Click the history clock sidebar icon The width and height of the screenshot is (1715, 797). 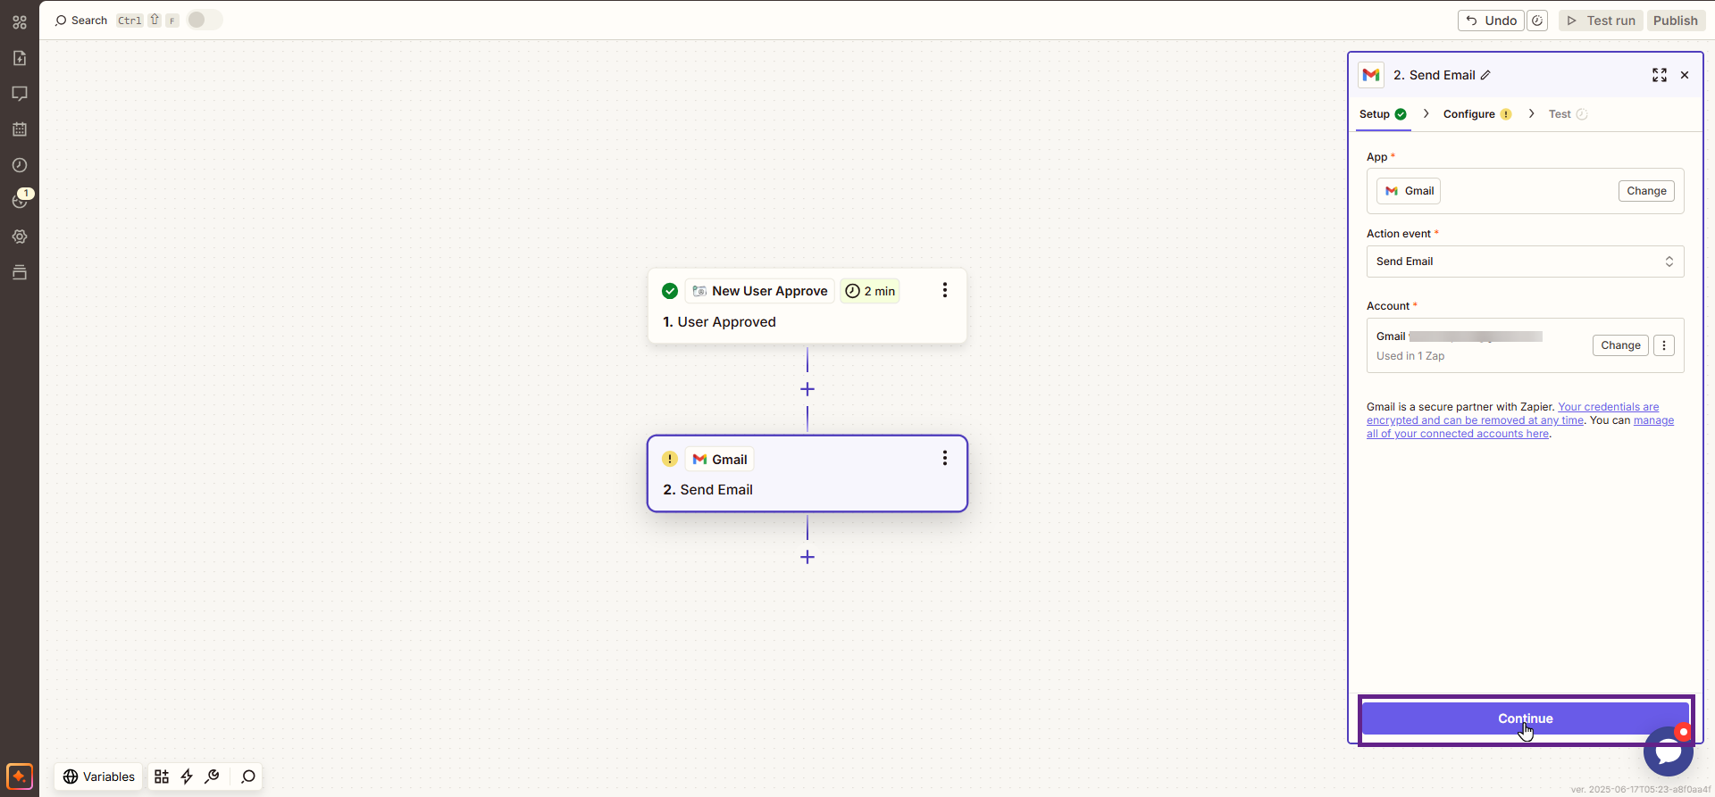[x=20, y=165]
